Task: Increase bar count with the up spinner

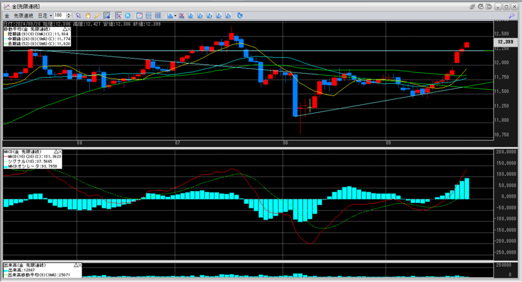Action: coord(69,14)
